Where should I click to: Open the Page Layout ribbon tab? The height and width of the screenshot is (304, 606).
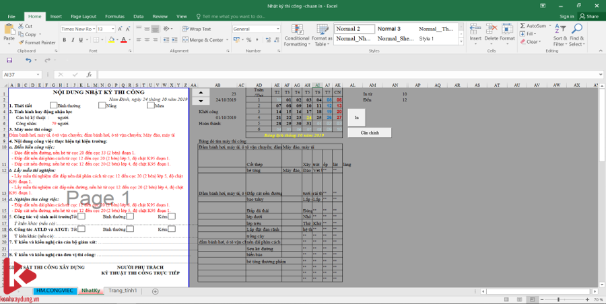(x=83, y=15)
